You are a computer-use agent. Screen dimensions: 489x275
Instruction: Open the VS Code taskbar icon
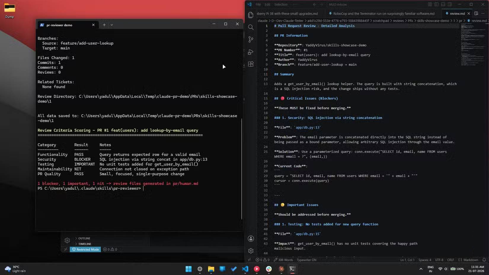point(245,269)
